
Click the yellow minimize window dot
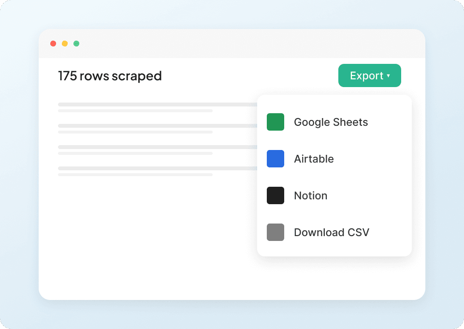(x=65, y=44)
